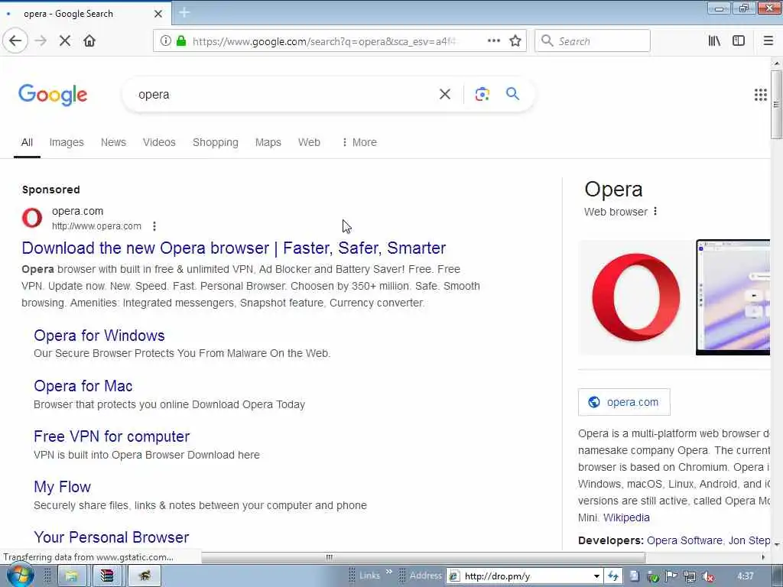Click the taskbar Address field showing http://dro.pm/y
783x587 pixels.
(x=525, y=576)
